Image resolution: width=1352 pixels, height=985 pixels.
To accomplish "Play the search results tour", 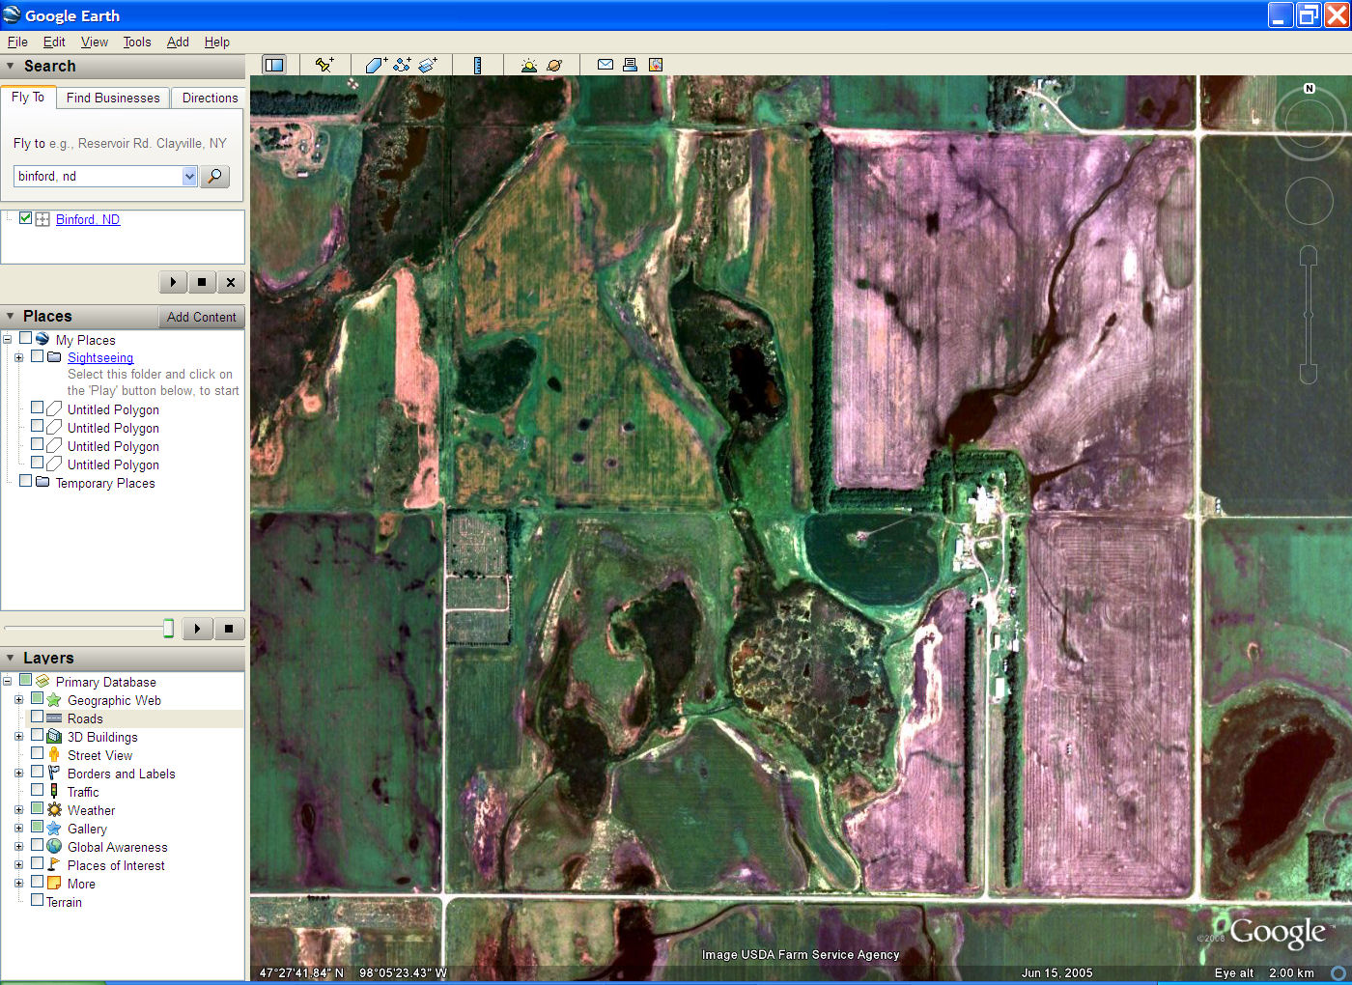I will tap(173, 282).
